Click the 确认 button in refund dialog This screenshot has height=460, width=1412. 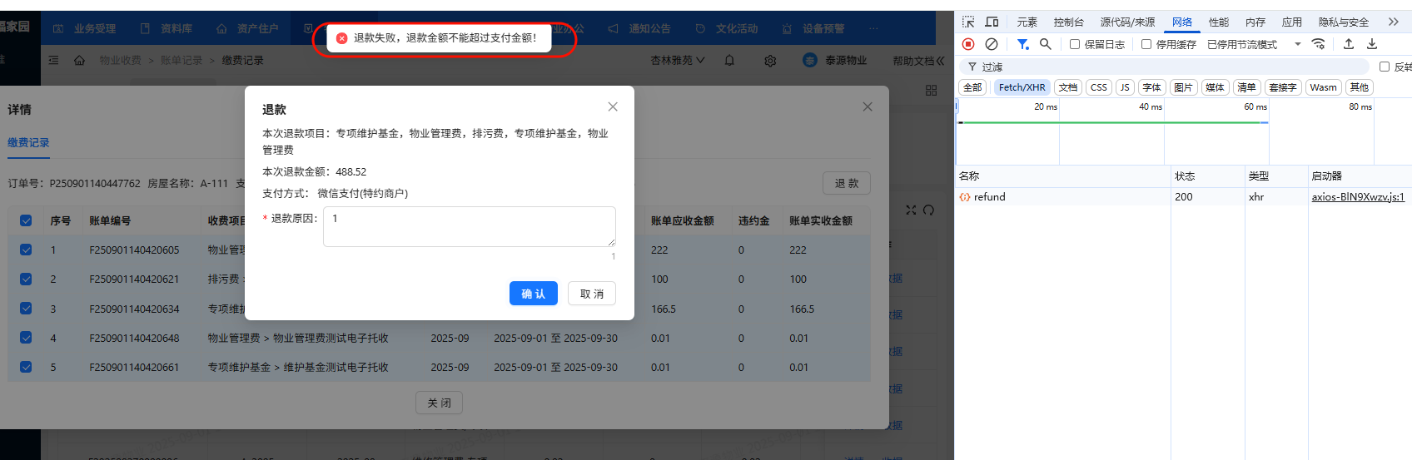[x=533, y=294]
